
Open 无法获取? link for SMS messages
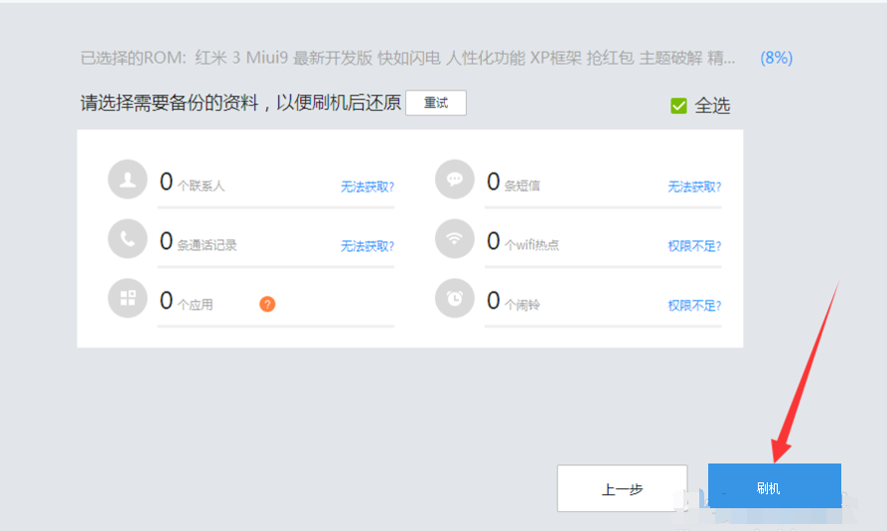point(694,187)
